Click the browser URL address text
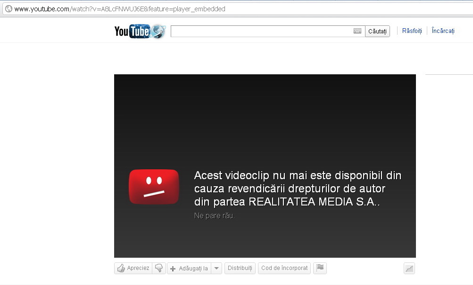473x285 pixels. (x=120, y=9)
